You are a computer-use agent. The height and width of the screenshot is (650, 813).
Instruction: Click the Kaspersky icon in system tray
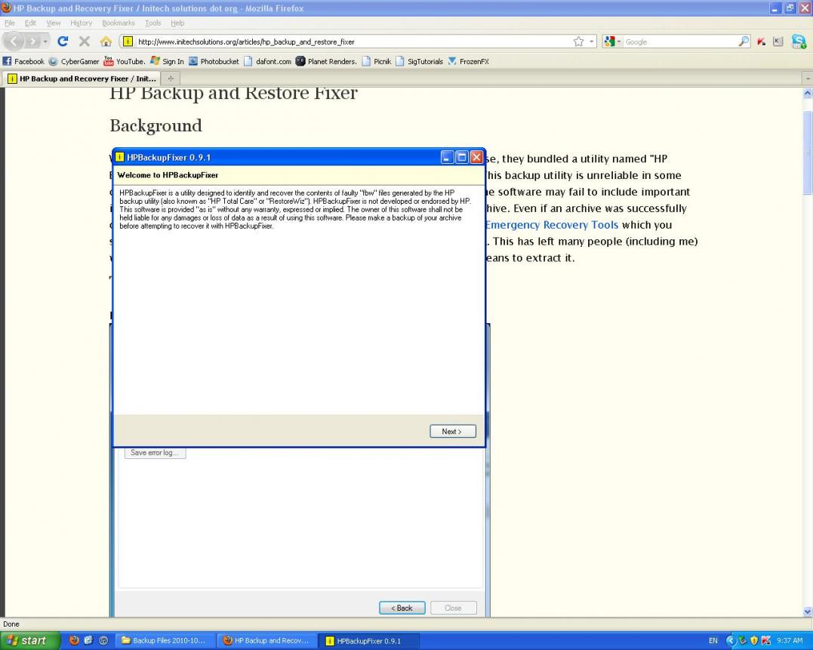click(765, 641)
